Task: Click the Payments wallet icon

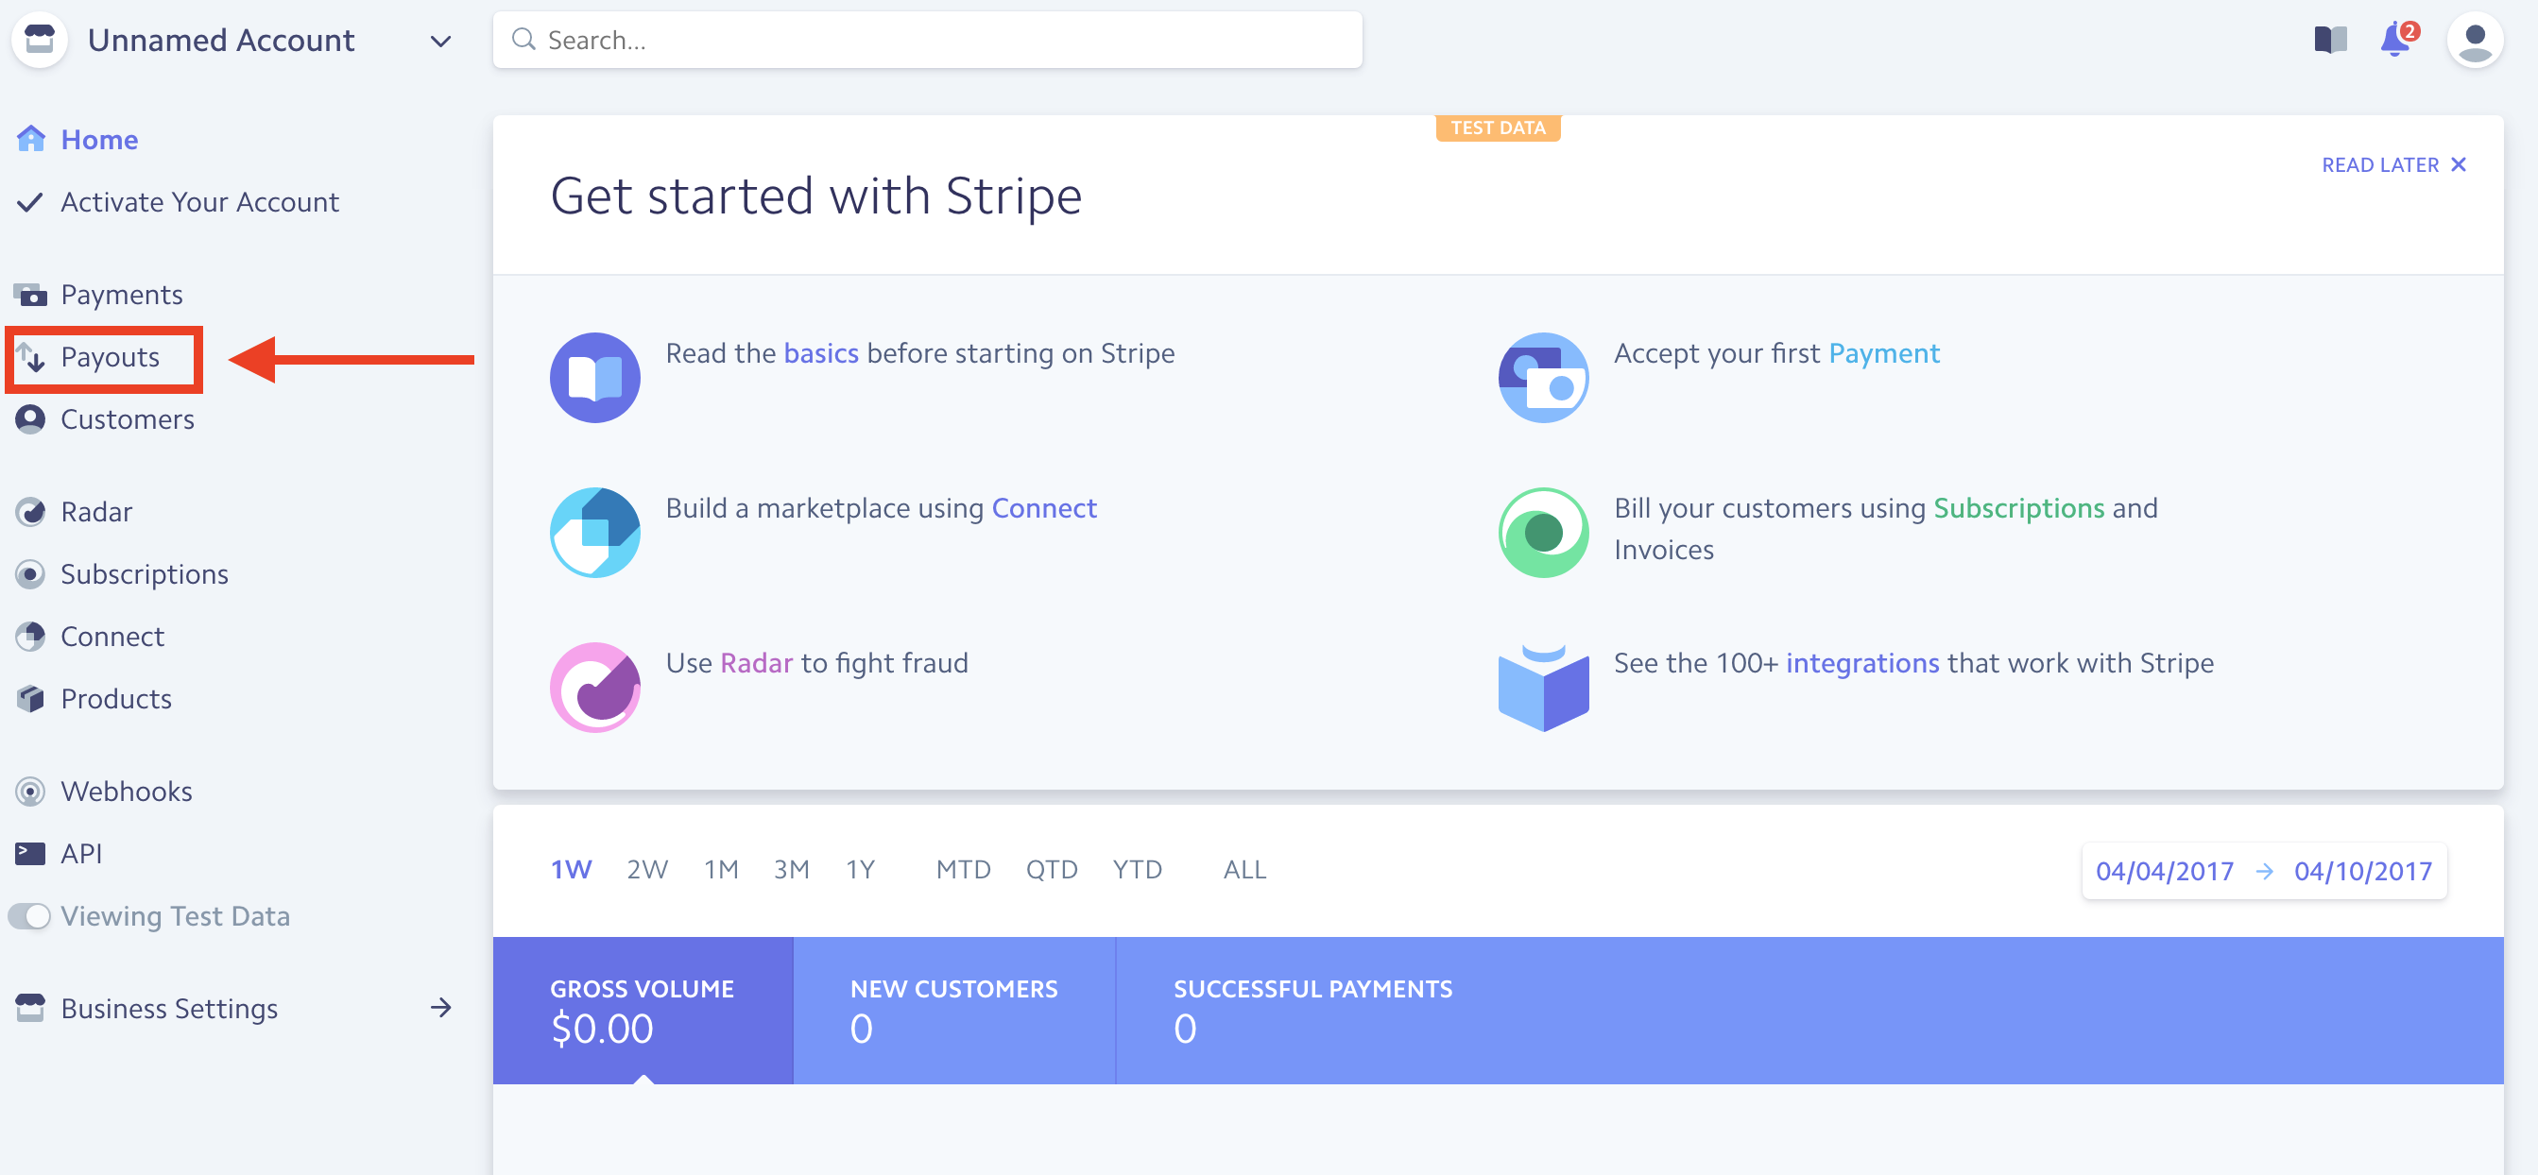Action: click(29, 295)
